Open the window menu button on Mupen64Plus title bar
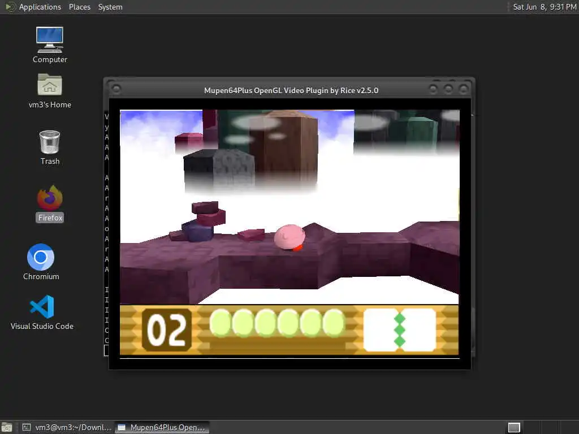The image size is (579, 434). tap(116, 89)
